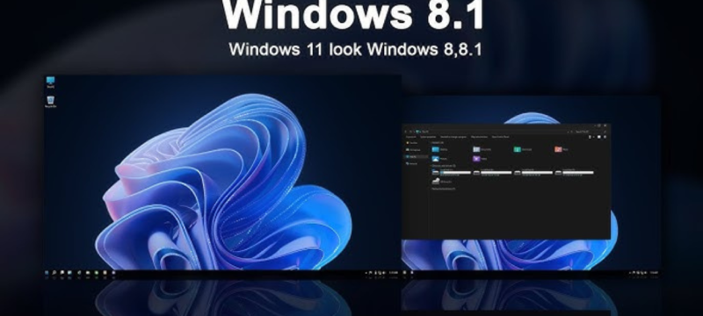Viewport: 703px width, 316px height.
Task: Open the orange Music folder in Explorer
Action: (x=562, y=149)
